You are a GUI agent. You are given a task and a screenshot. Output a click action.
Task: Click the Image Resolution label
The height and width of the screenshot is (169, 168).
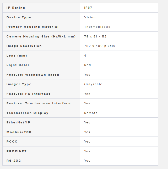click(x=24, y=46)
